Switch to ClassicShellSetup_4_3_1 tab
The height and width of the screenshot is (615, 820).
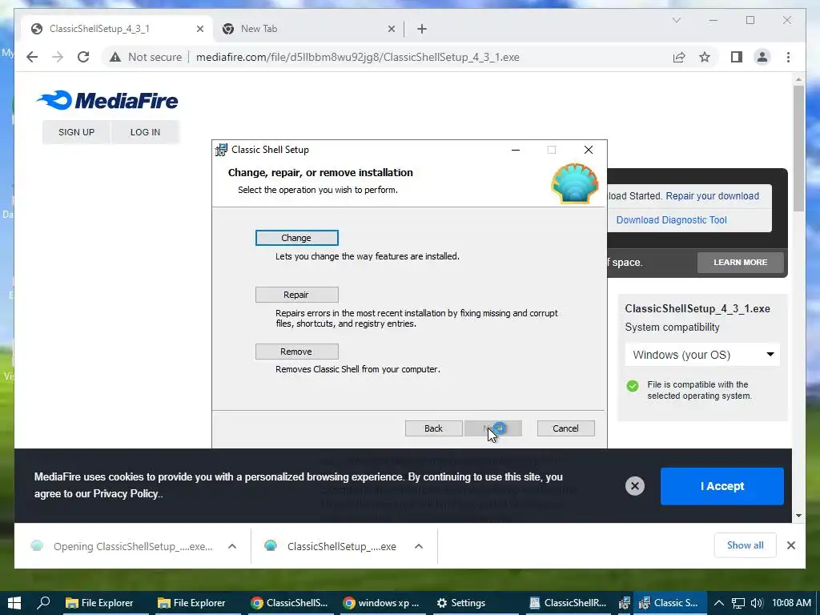117,29
